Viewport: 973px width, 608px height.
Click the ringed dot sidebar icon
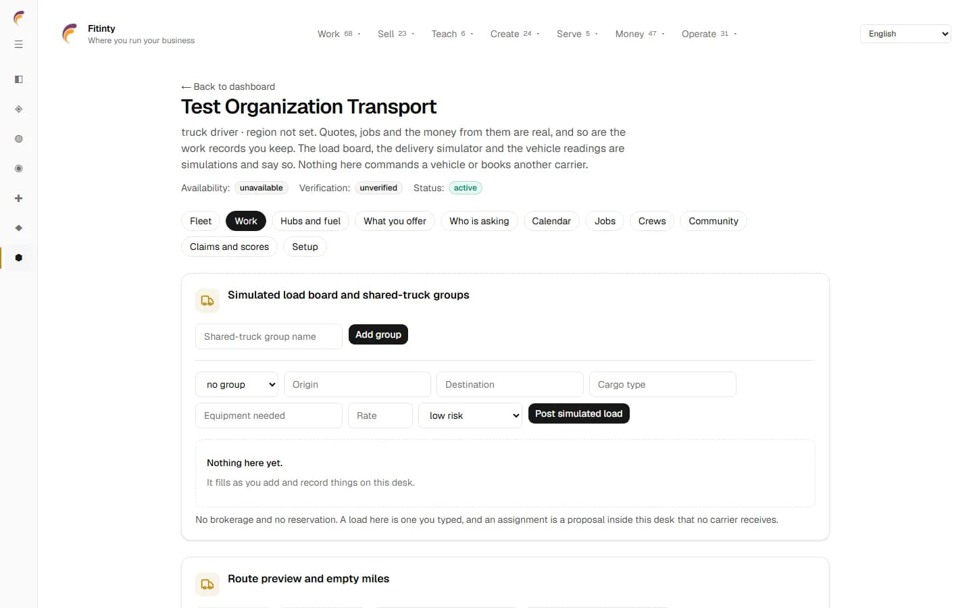click(19, 169)
